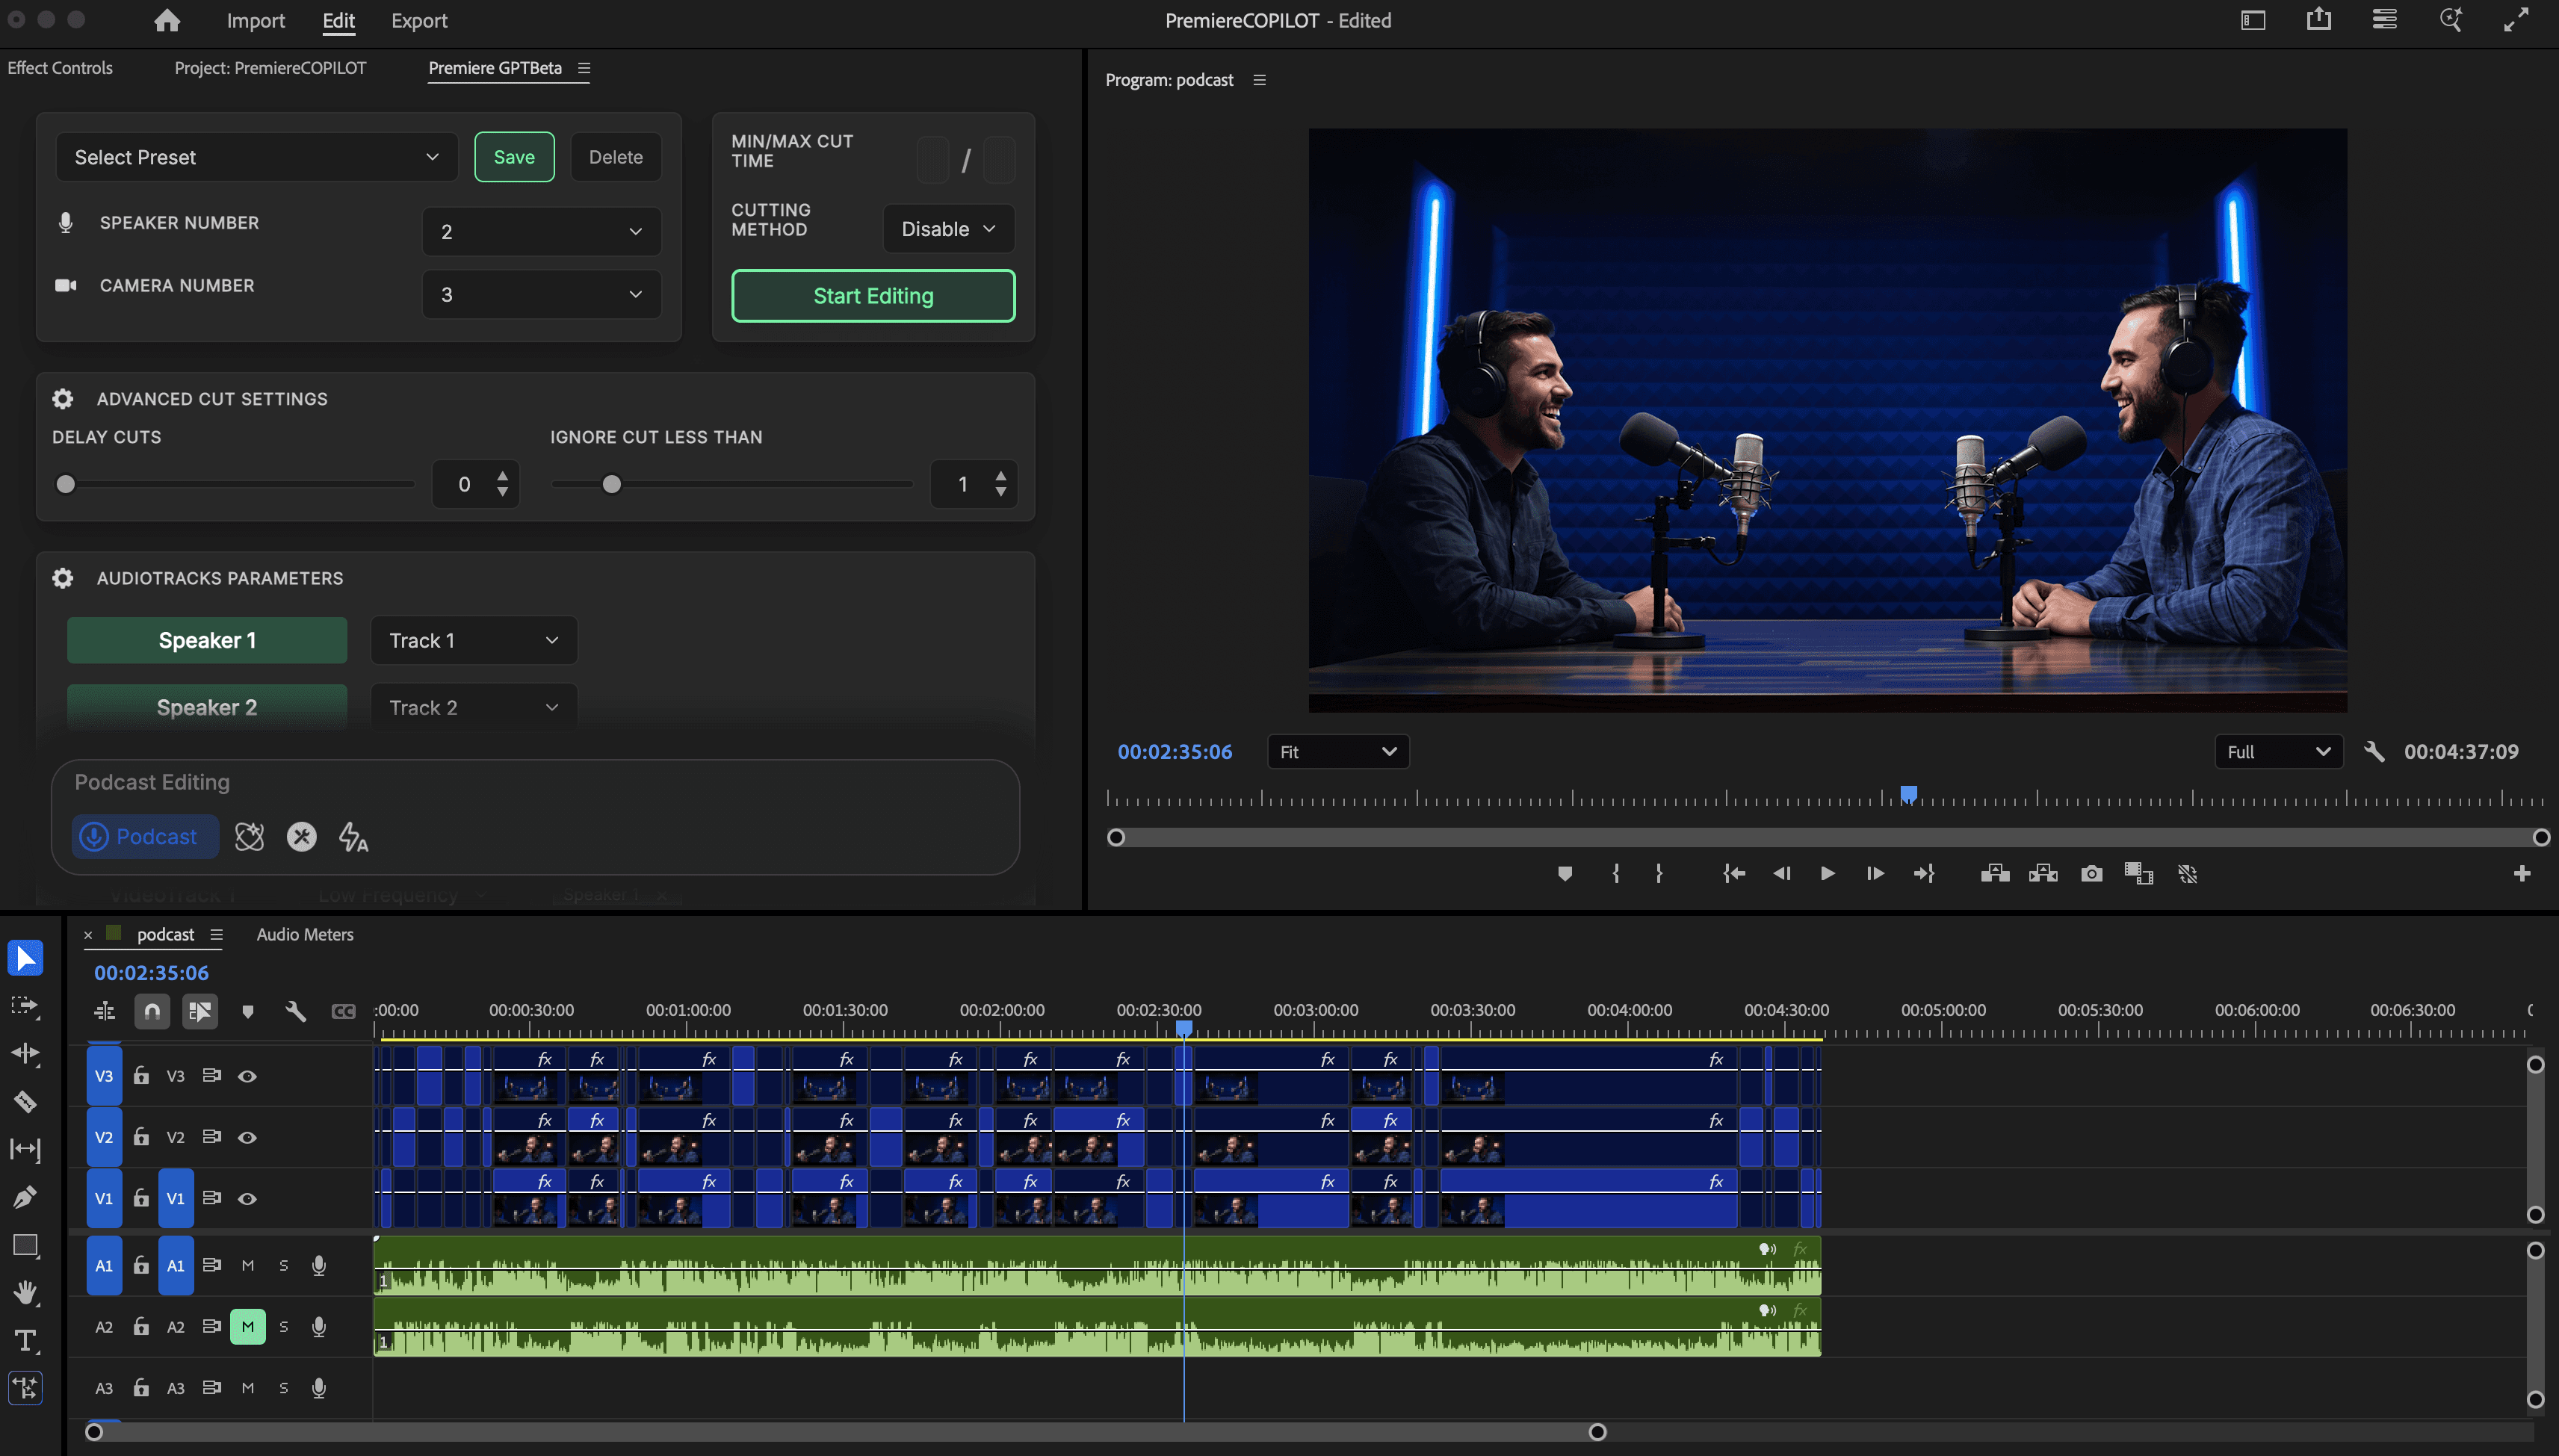Mute the A2 audio track
Viewport: 2559px width, 1456px height.
coord(247,1326)
